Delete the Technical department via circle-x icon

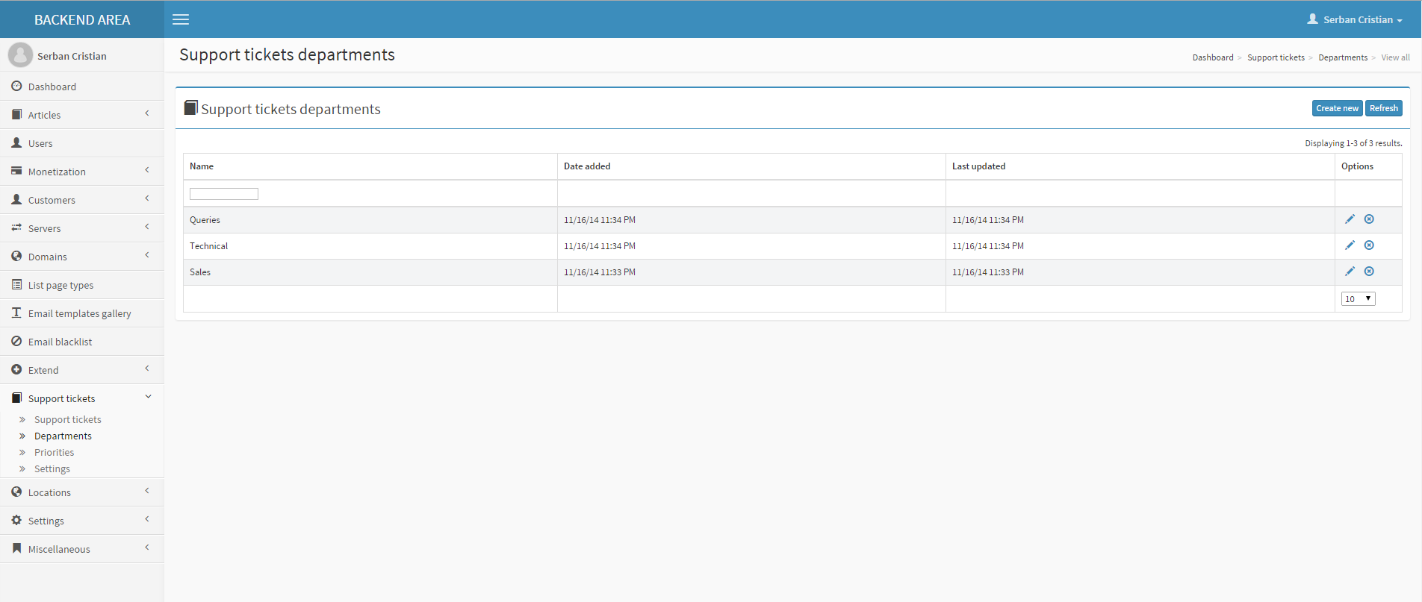[x=1369, y=245]
